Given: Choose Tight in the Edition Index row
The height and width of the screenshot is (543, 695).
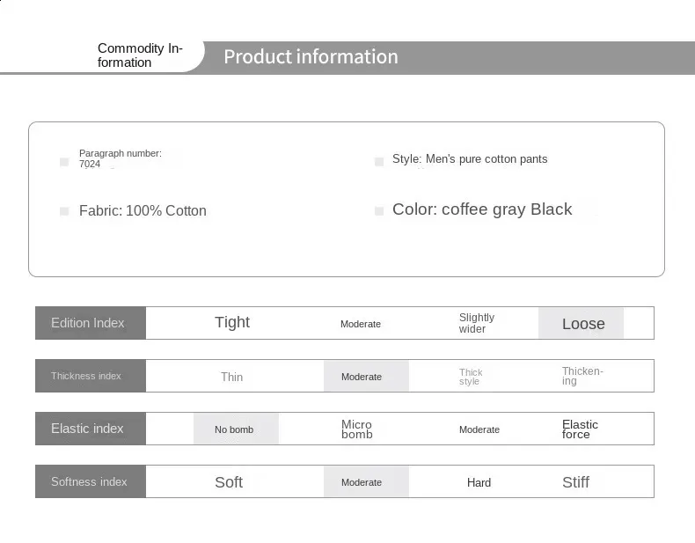Looking at the screenshot, I should (232, 323).
